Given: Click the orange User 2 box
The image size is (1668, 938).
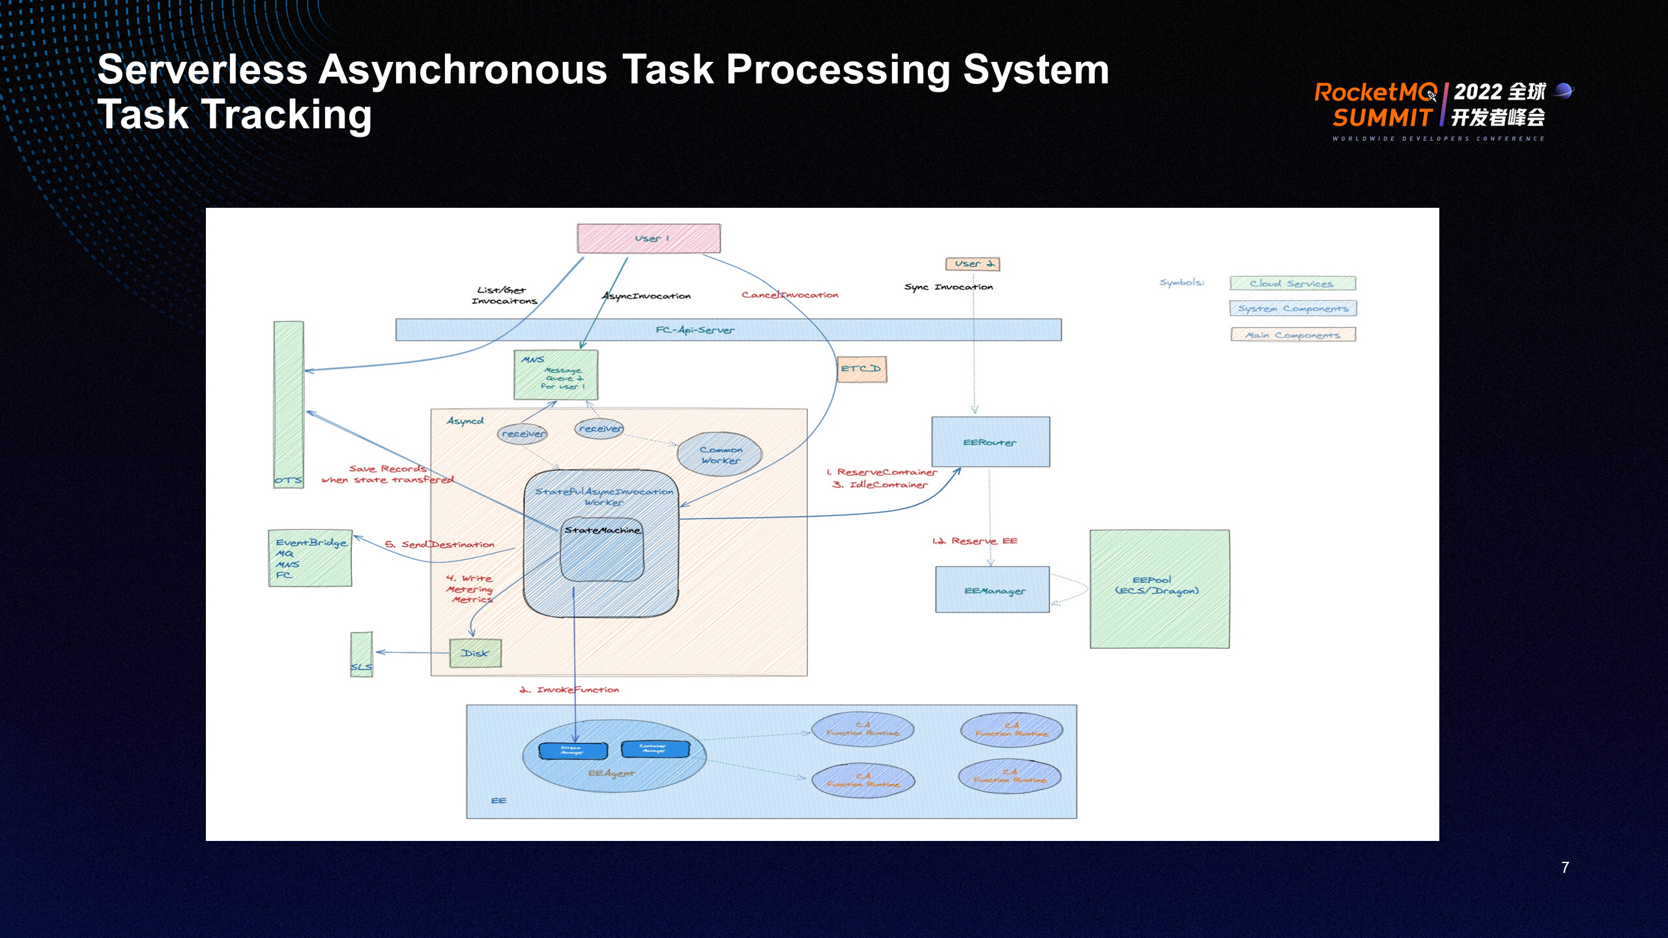Looking at the screenshot, I should click(972, 264).
